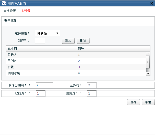Click the table scrollbar down arrow
This screenshot has height=135, width=155.
[x=148, y=74]
